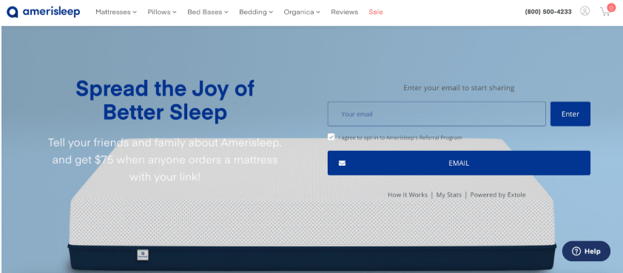Go to the Reviews page
The width and height of the screenshot is (623, 273).
[345, 12]
